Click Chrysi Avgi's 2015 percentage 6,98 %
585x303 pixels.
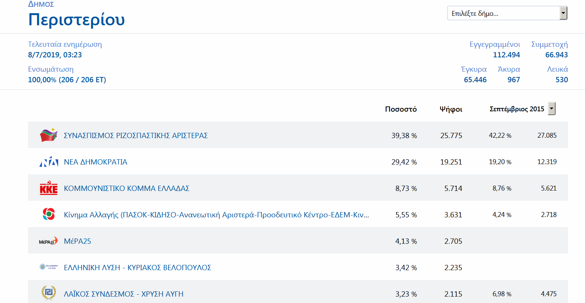(502, 294)
